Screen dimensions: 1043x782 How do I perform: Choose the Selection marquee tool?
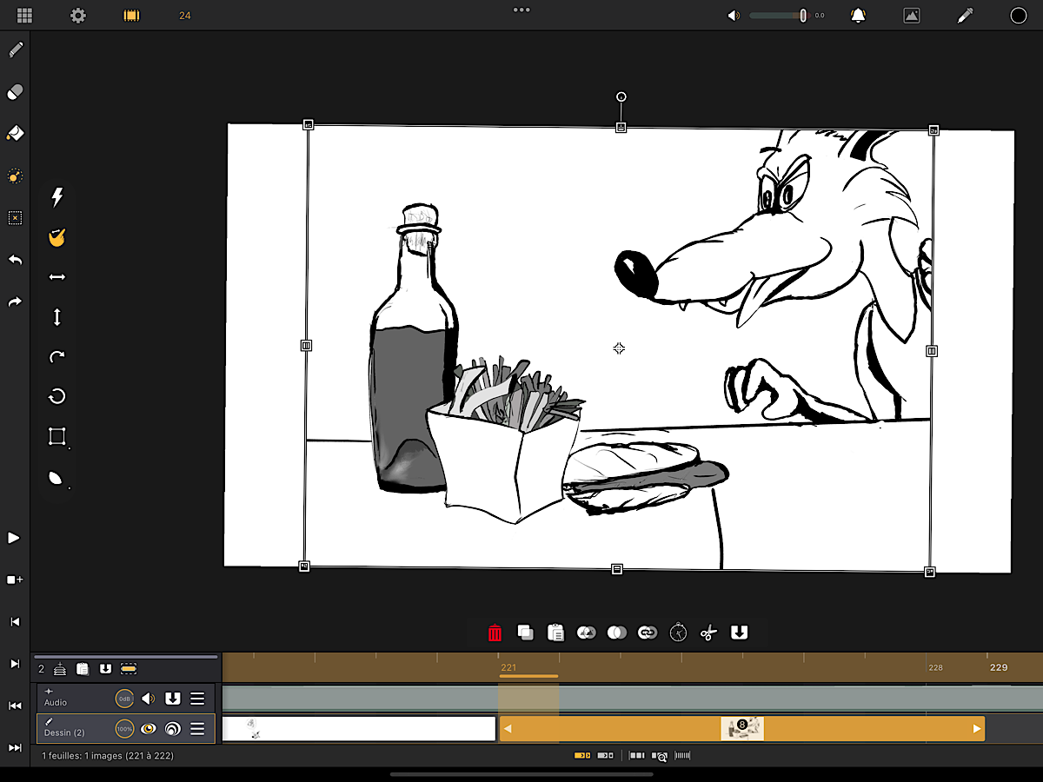pyautogui.click(x=15, y=218)
